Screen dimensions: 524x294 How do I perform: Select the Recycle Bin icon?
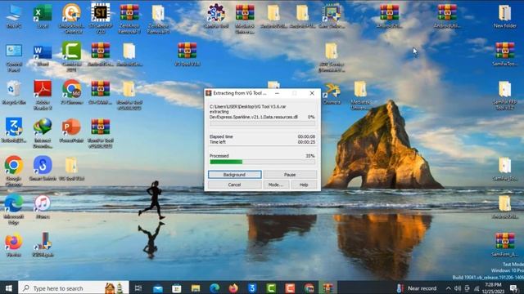coord(14,92)
